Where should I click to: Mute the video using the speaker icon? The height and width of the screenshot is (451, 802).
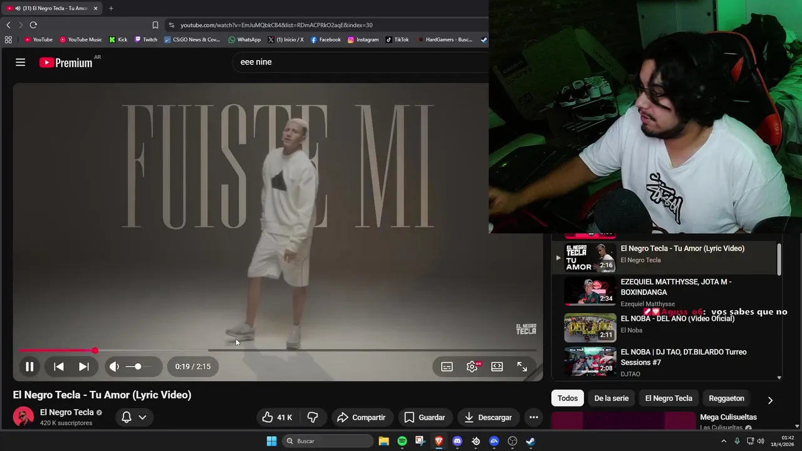(114, 366)
